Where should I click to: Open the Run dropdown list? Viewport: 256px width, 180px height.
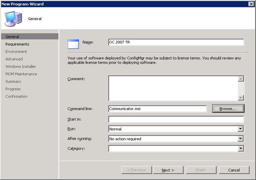point(241,129)
